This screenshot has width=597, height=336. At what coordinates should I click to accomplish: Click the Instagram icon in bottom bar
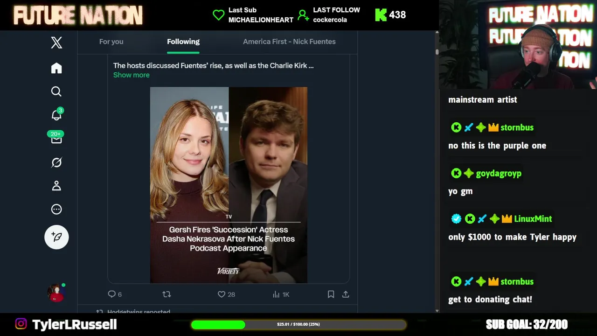point(21,324)
